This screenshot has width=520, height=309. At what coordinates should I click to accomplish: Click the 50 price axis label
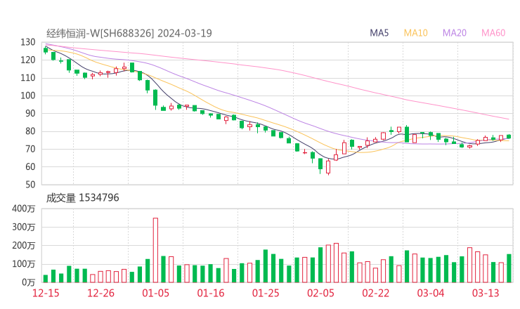(x=30, y=185)
